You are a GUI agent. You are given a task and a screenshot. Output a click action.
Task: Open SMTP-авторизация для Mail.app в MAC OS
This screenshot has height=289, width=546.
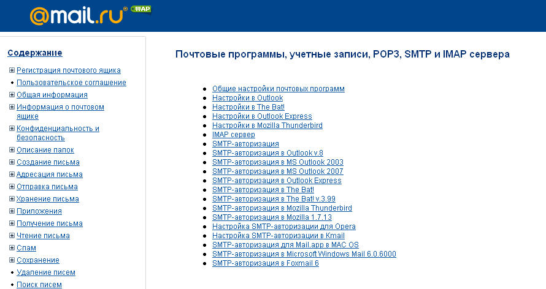point(285,245)
